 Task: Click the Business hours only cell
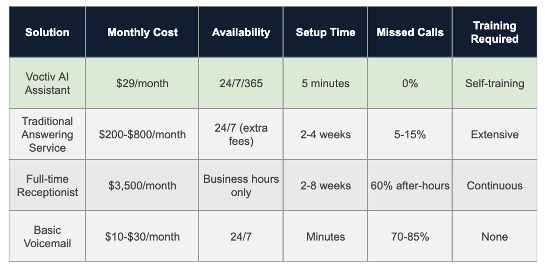point(241,186)
